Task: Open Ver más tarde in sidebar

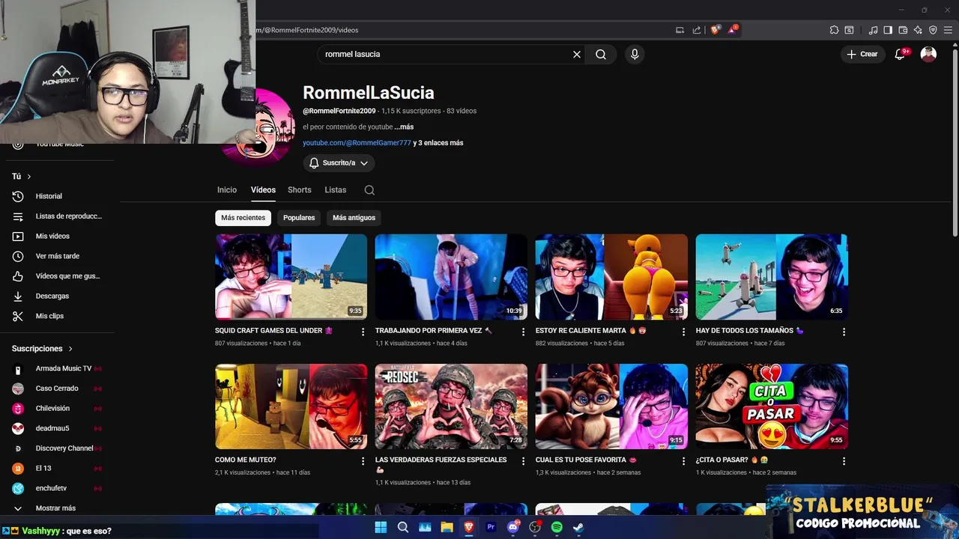Action: click(57, 256)
